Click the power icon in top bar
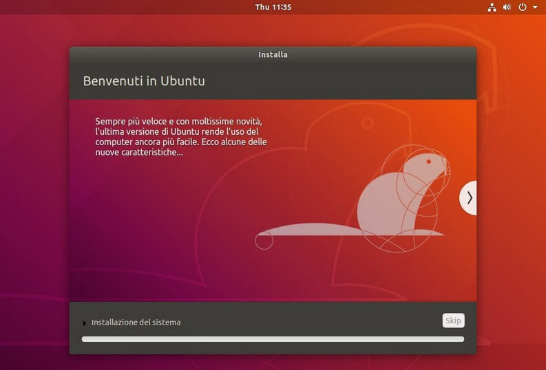This screenshot has height=370, width=546. click(x=522, y=7)
